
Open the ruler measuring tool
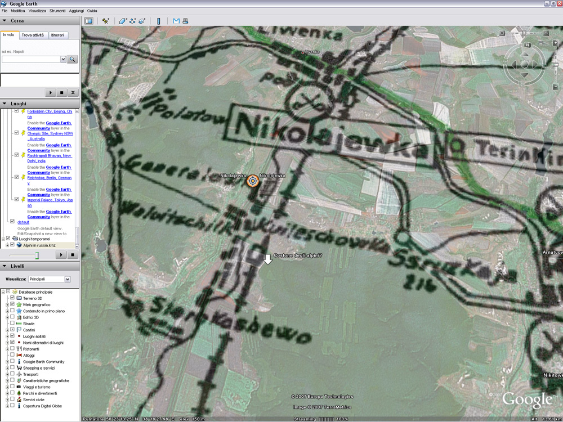coord(158,21)
